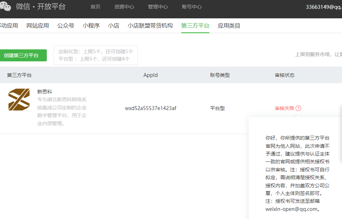Click the 上架到服务市场 notice text
Viewport: 342px width, 219px height.
tap(318, 54)
